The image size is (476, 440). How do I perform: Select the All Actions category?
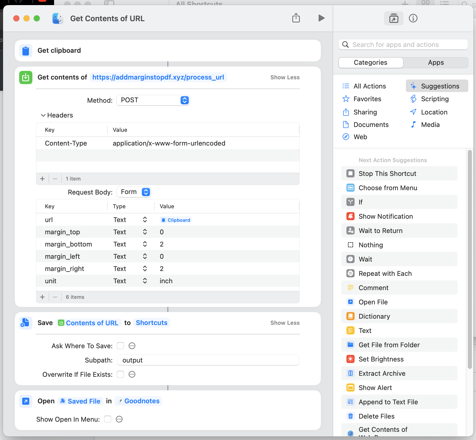[364, 86]
